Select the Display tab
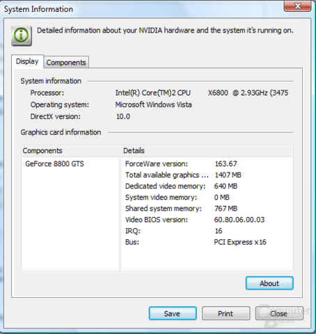 pos(27,61)
